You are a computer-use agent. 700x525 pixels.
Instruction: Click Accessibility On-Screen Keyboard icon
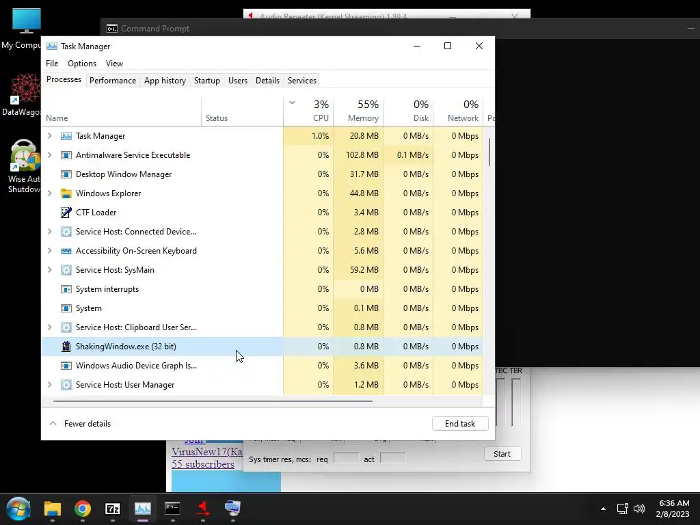pos(66,251)
